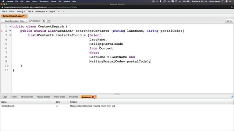Image resolution: width=234 pixels, height=131 pixels.
Task: Open the Window menu in macOS menu bar
Action: point(67,1)
